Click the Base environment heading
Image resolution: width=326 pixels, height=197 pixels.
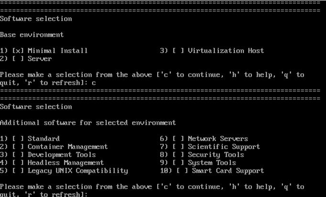(32, 35)
